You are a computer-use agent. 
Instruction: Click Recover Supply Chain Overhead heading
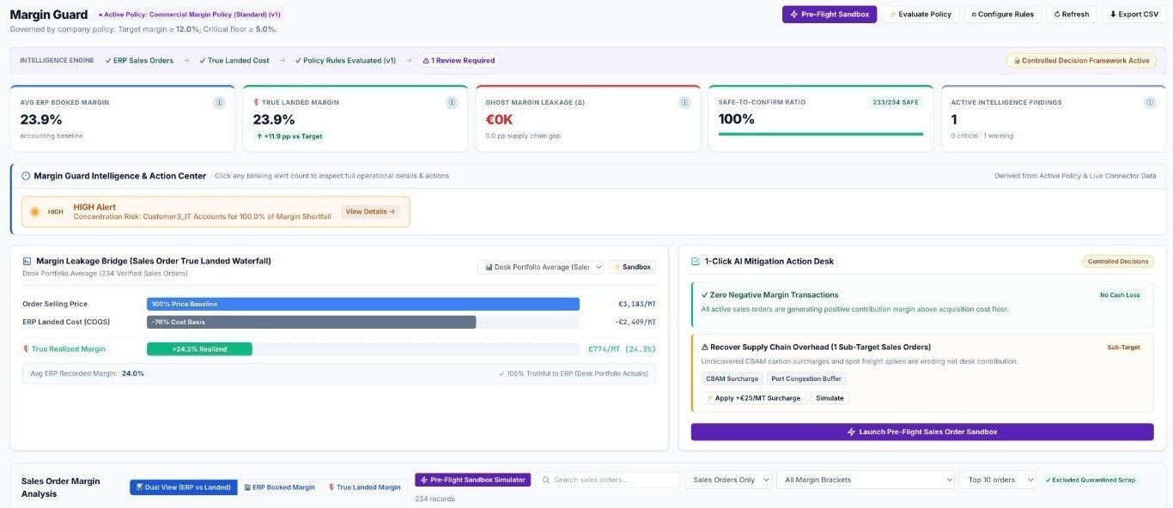click(816, 347)
